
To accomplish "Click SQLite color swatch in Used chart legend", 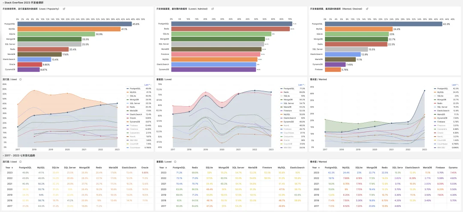I will (x=128, y=96).
